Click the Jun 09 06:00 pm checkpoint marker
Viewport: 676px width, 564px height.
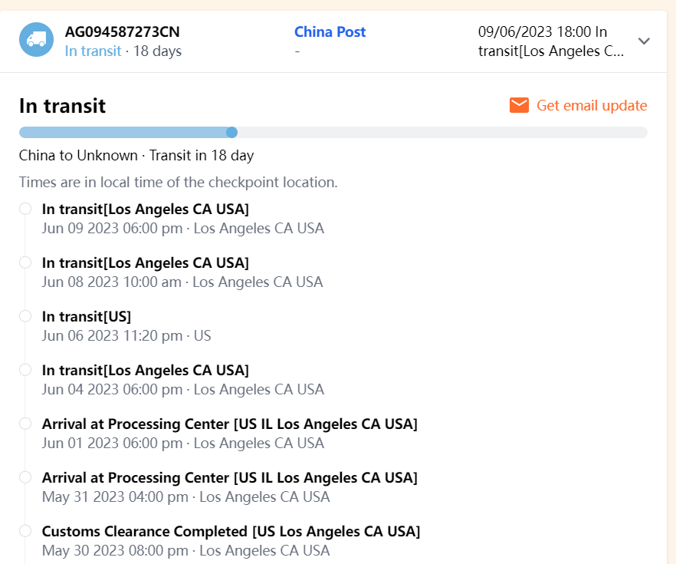(x=25, y=209)
